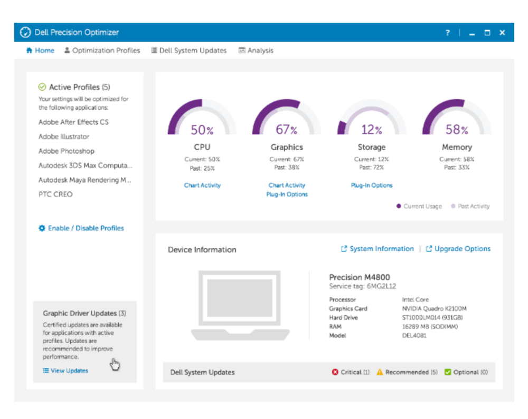Click the green Optional checkmark icon
The width and height of the screenshot is (528, 419).
[448, 372]
